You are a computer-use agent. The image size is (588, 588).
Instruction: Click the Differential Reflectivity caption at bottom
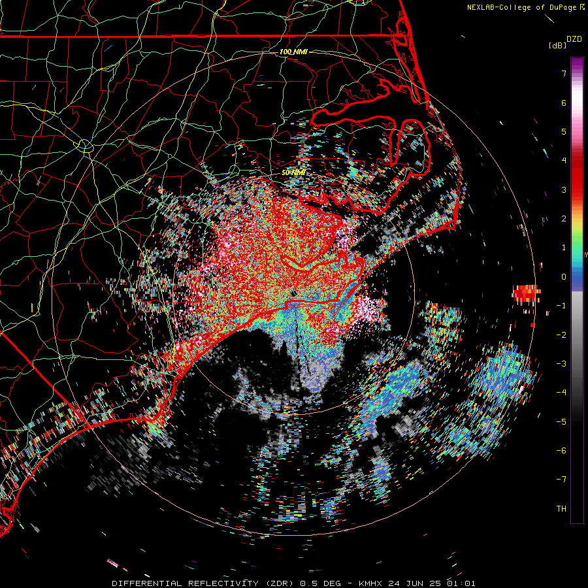293,583
